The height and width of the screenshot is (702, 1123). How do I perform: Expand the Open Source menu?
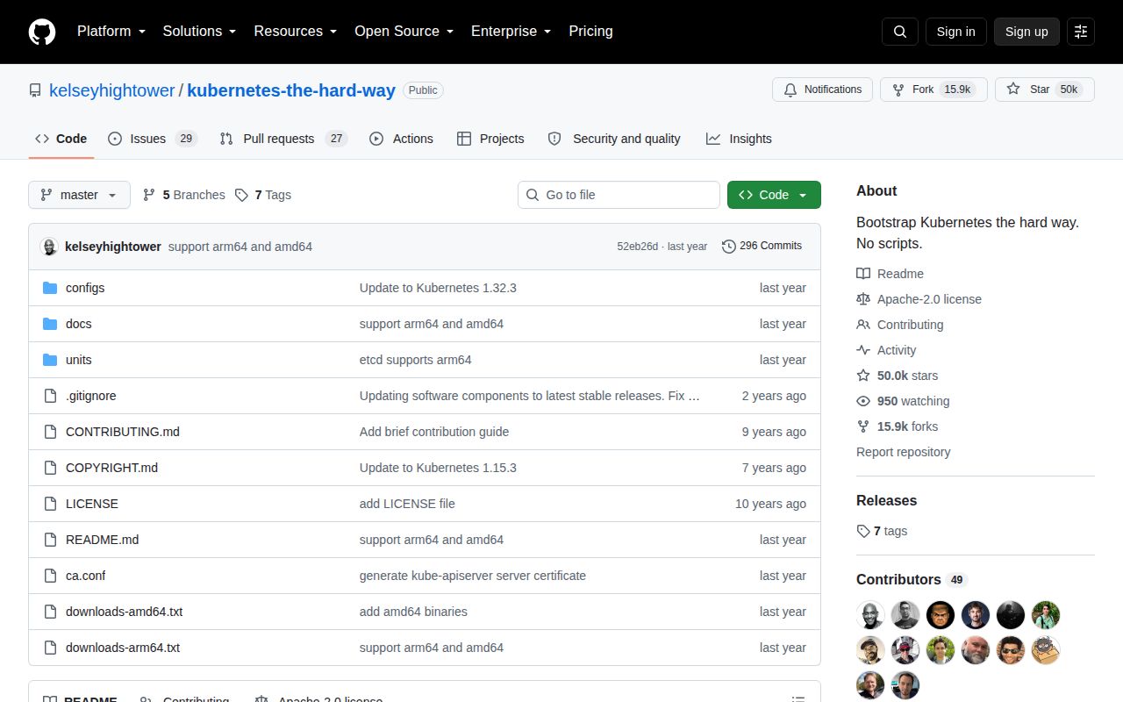(x=404, y=32)
